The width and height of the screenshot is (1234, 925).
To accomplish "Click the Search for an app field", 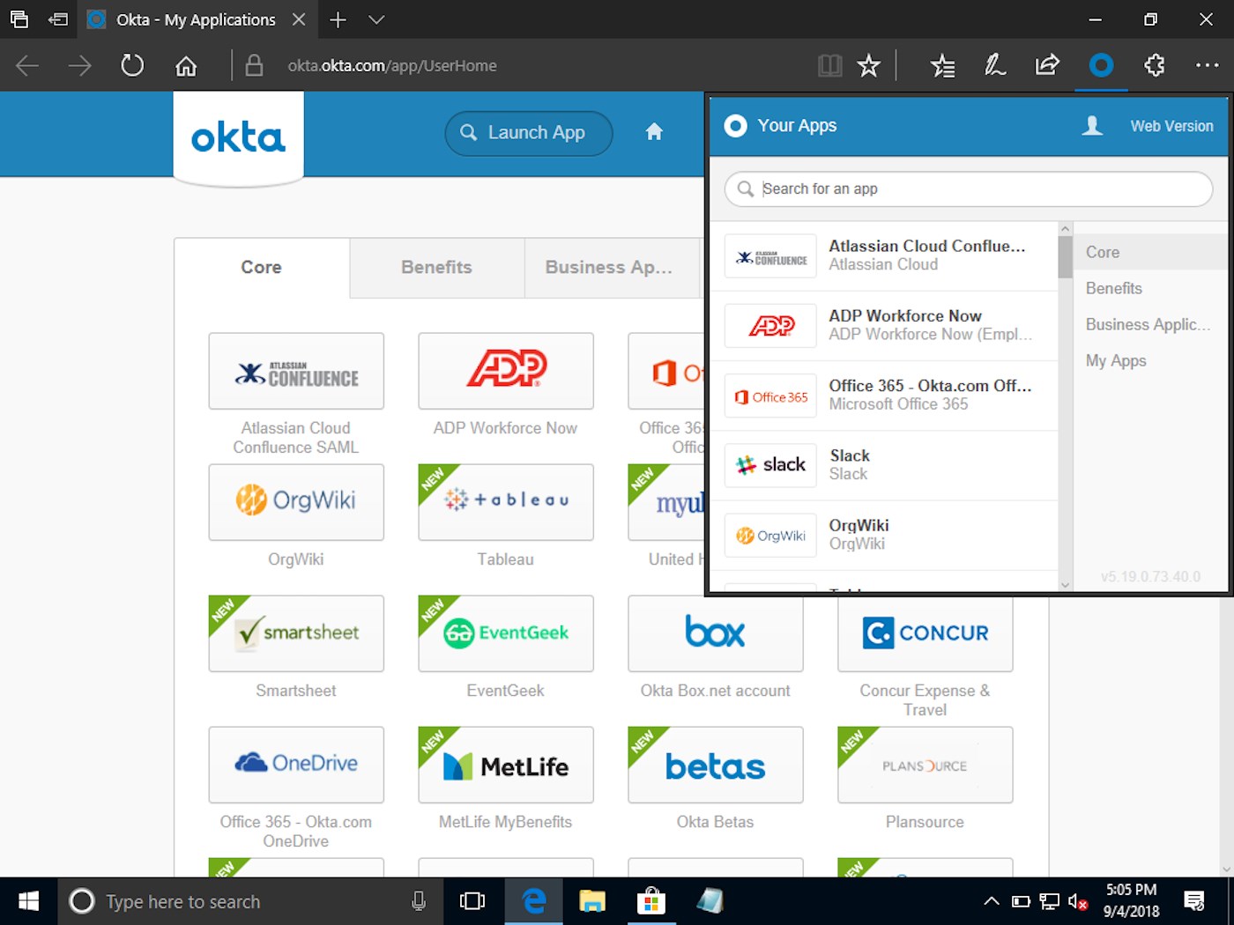I will [969, 189].
